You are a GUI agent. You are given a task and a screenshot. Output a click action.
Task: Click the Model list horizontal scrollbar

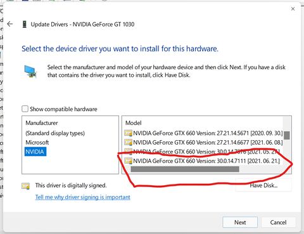coord(185,169)
